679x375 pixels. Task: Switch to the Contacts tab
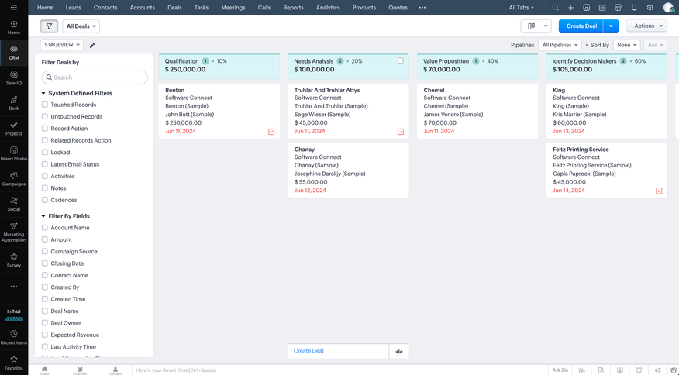[x=105, y=8]
